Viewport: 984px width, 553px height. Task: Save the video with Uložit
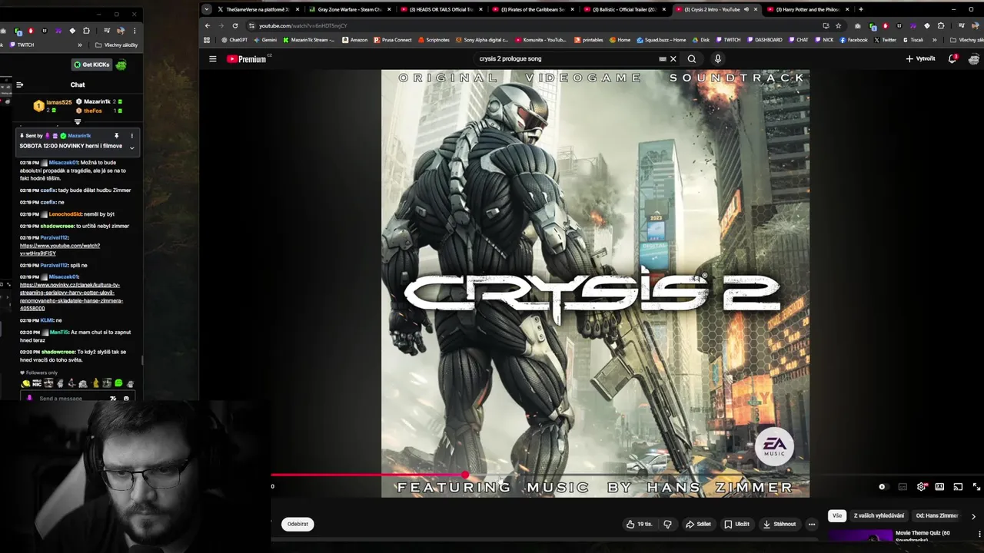coord(736,524)
